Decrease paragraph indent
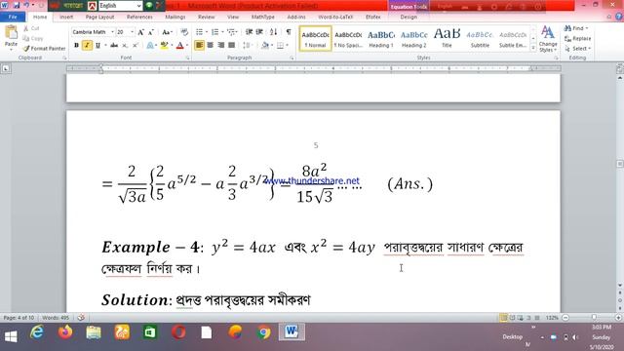This screenshot has height=351, width=624. 250,32
